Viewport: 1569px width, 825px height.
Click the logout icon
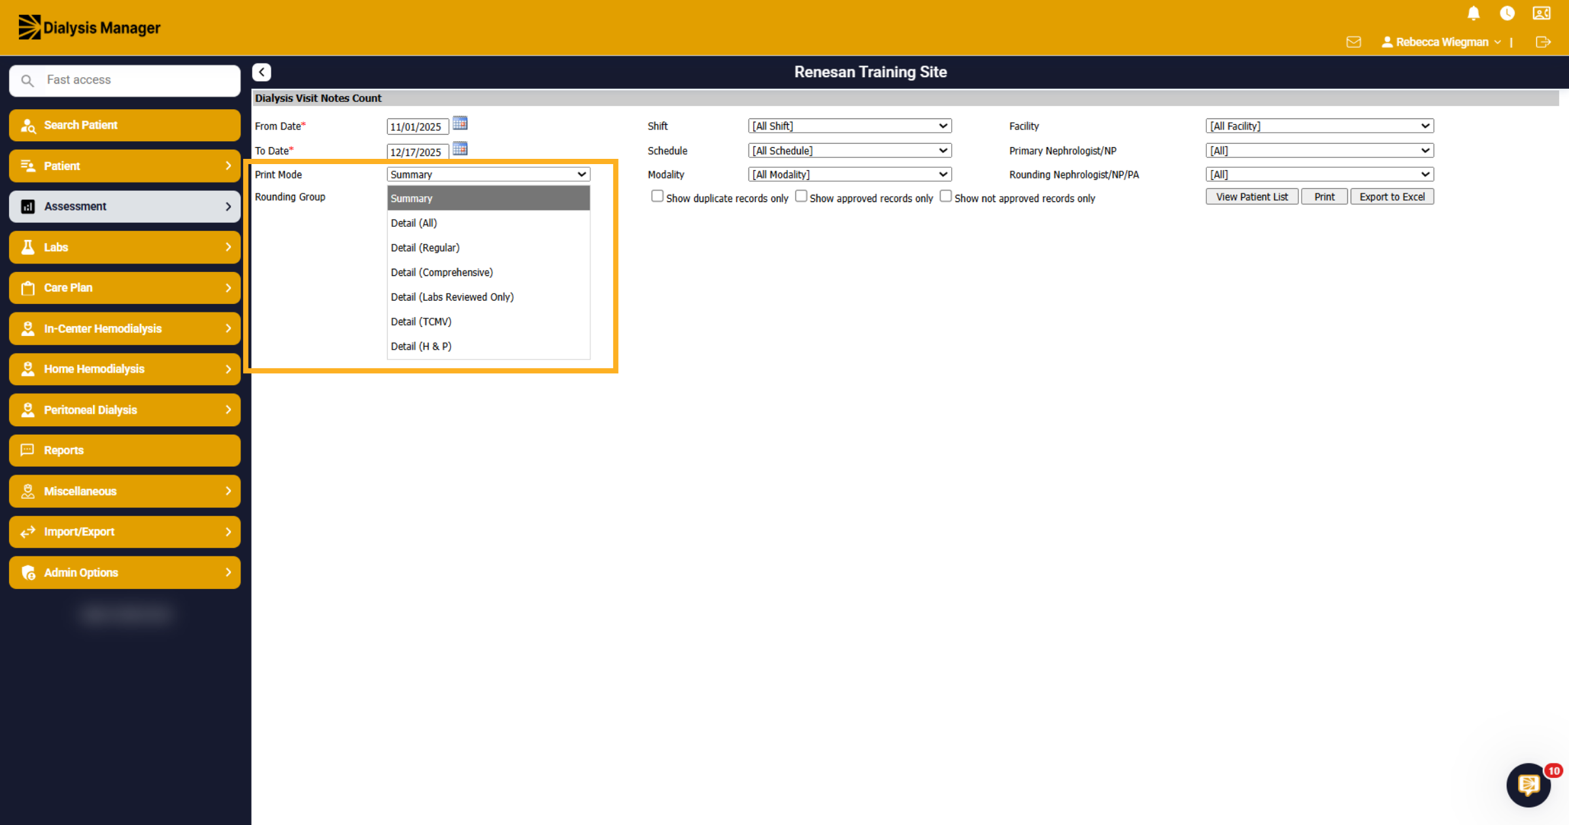tap(1543, 42)
